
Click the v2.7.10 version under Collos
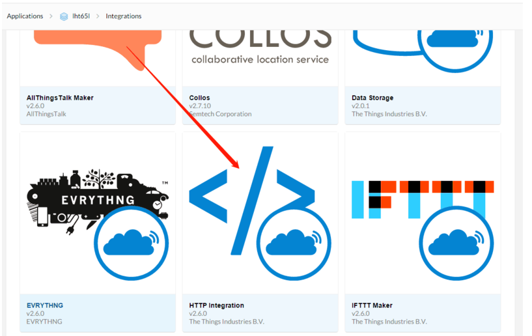click(x=200, y=105)
